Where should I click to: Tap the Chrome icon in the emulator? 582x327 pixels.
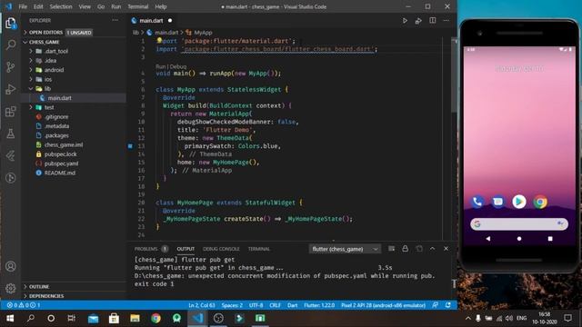coord(540,202)
